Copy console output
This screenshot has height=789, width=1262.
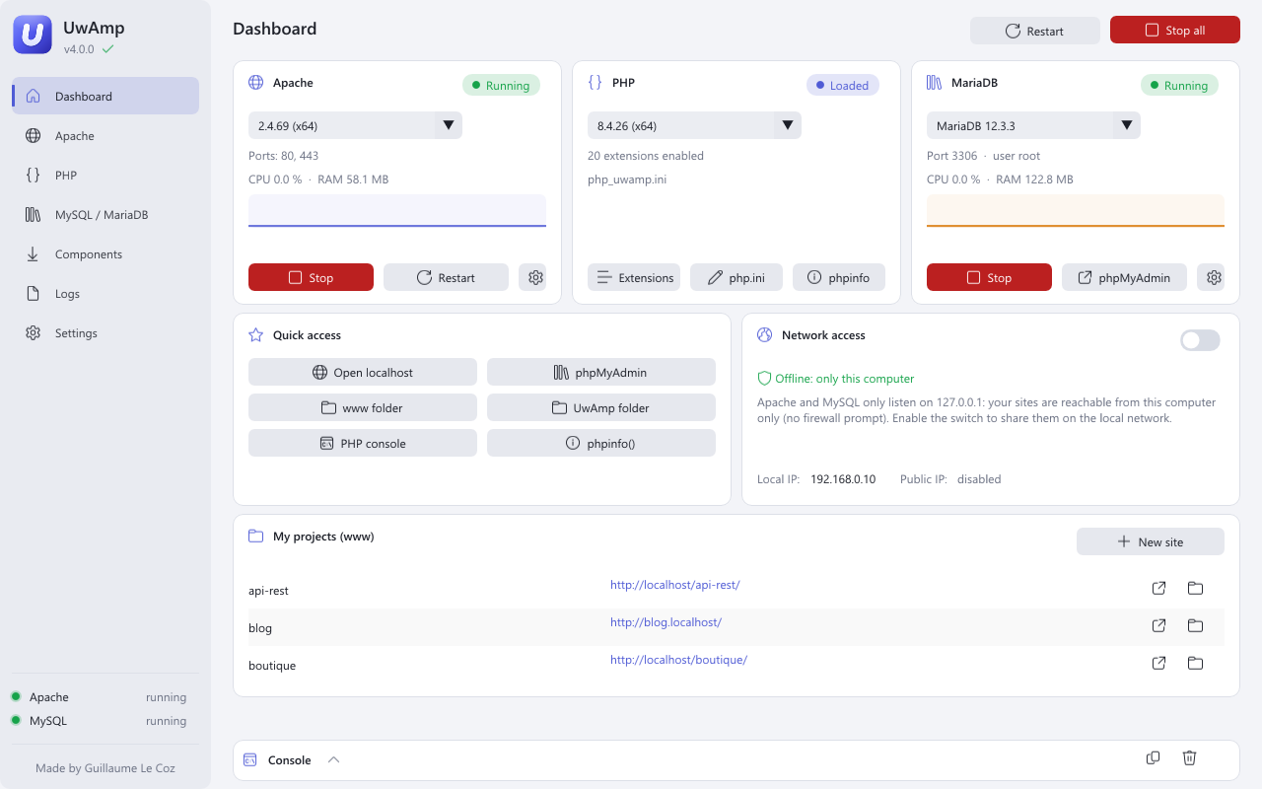click(1153, 757)
